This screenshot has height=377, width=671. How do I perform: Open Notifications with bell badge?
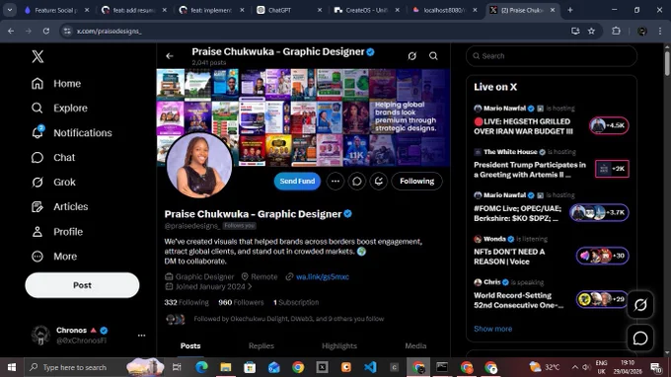(71, 132)
